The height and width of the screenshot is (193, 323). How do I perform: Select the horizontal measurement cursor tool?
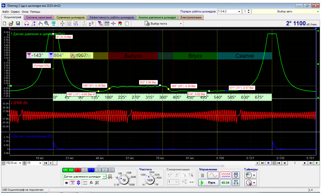[x=26, y=24]
